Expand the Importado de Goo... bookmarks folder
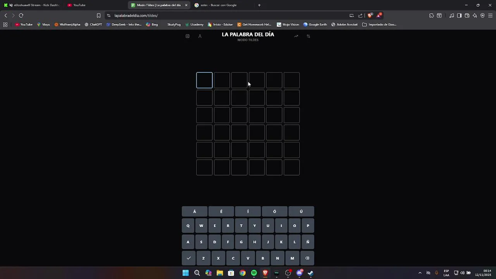496x279 pixels. tap(379, 24)
